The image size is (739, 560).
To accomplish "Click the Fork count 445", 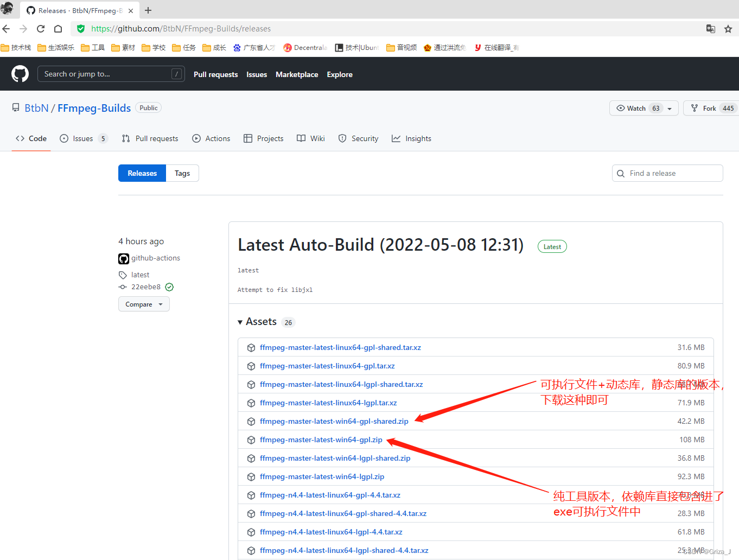I will (x=728, y=109).
